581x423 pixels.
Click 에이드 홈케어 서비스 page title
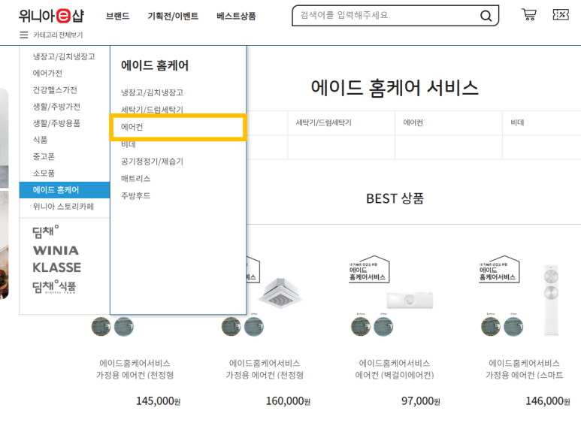[395, 88]
